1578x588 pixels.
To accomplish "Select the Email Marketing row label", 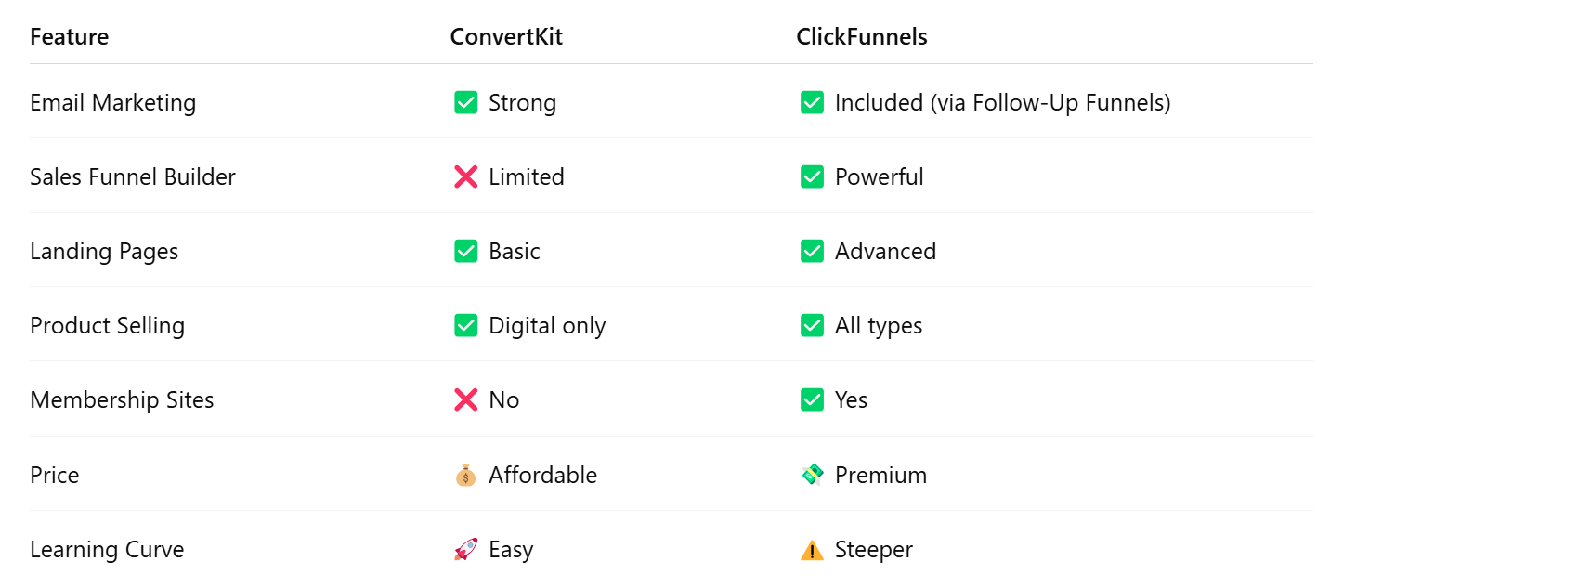I will [113, 102].
